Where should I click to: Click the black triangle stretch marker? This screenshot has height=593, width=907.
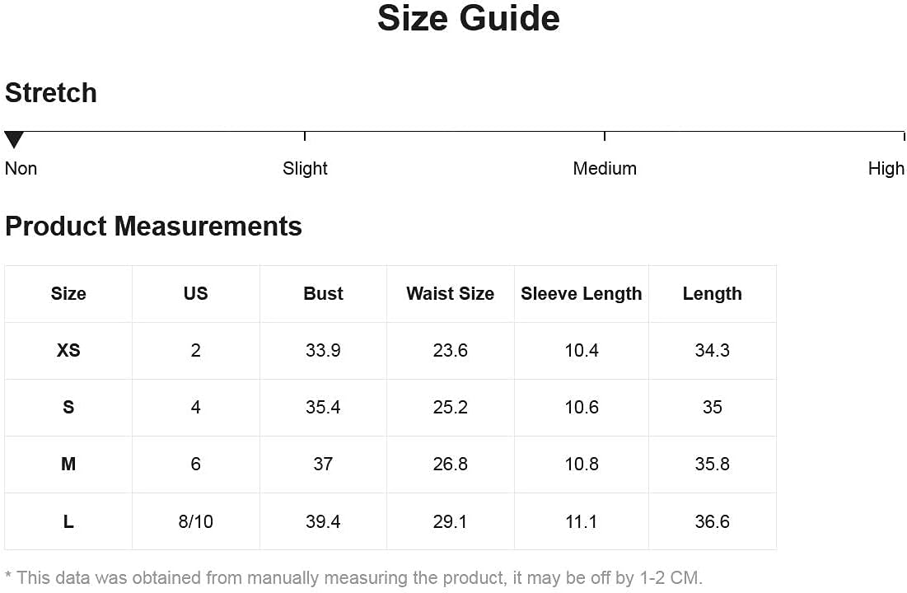(14, 139)
